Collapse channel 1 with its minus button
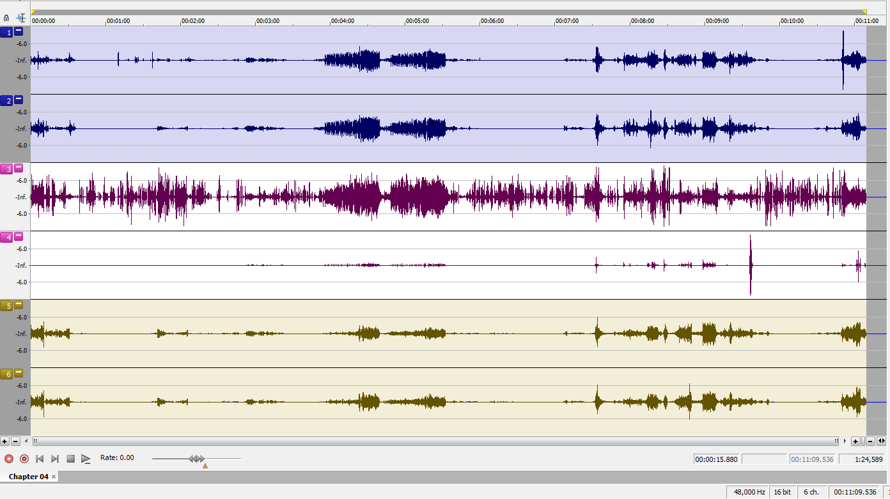The image size is (890, 499). click(x=19, y=31)
